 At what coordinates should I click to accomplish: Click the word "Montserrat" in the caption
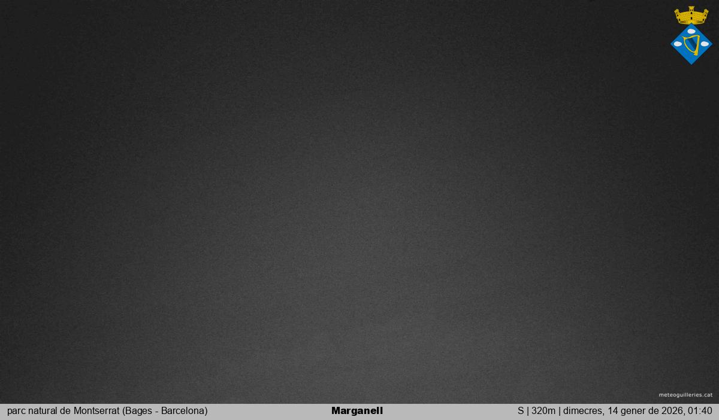(96, 411)
